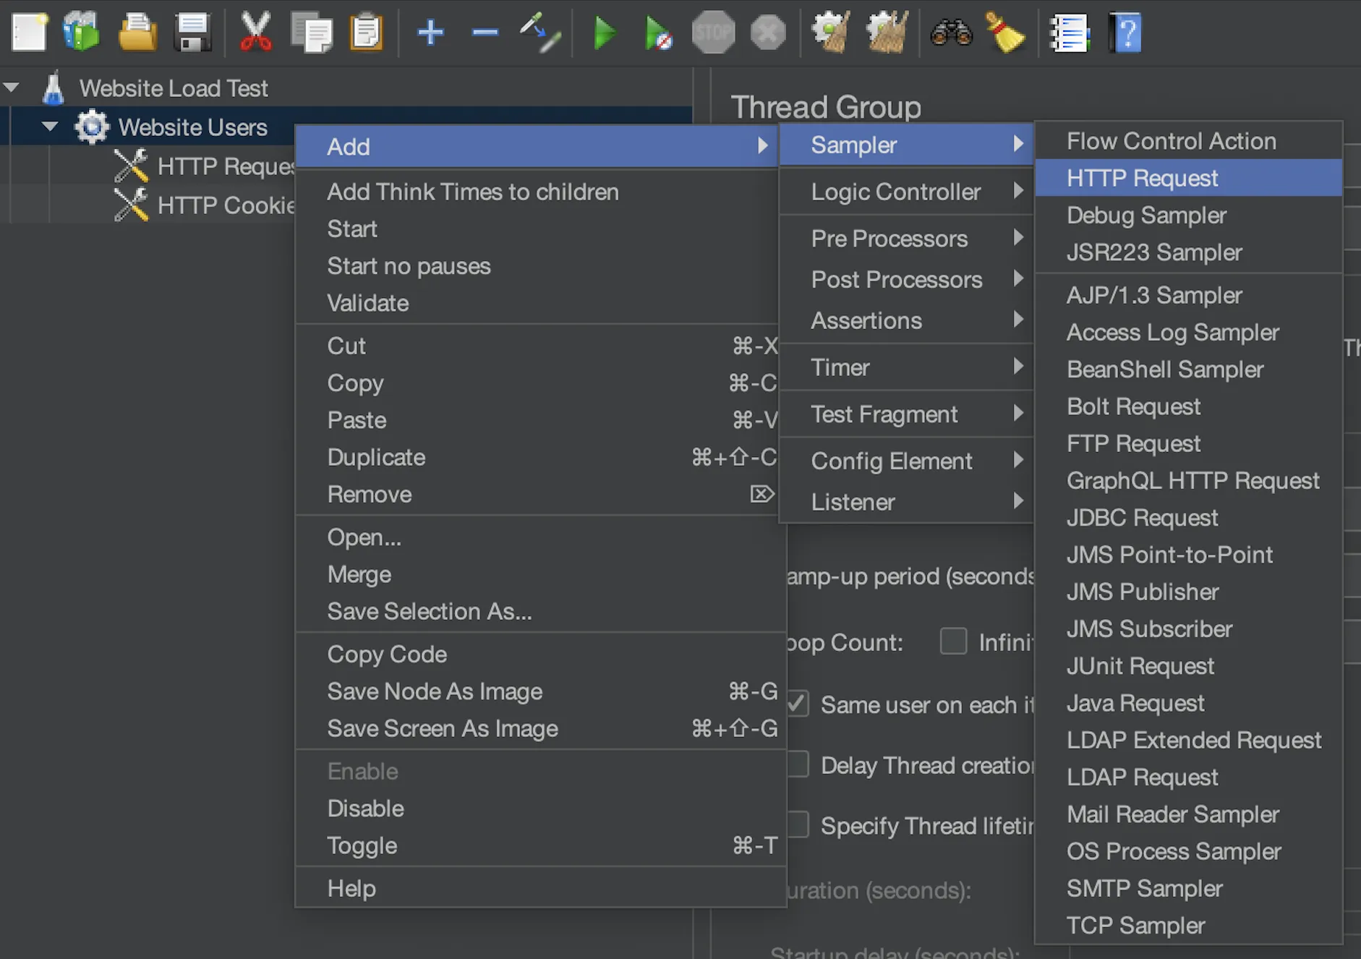Collapse the Website Users thread group
The width and height of the screenshot is (1361, 959).
tap(50, 127)
